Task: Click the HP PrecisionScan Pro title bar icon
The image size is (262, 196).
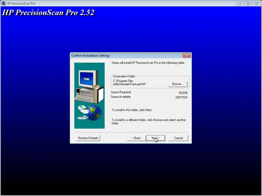Action: tap(3, 3)
